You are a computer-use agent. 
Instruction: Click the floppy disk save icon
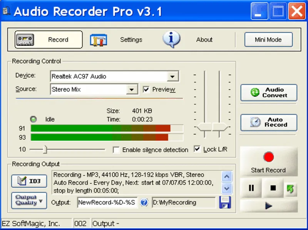[225, 203]
